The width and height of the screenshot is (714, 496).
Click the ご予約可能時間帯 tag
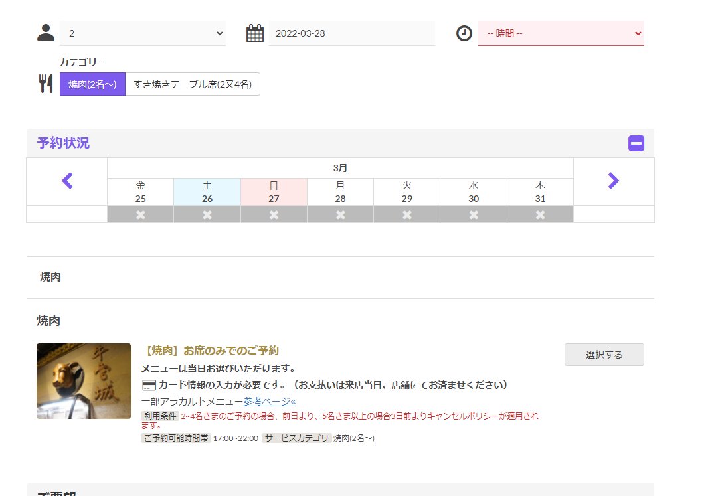coord(176,438)
